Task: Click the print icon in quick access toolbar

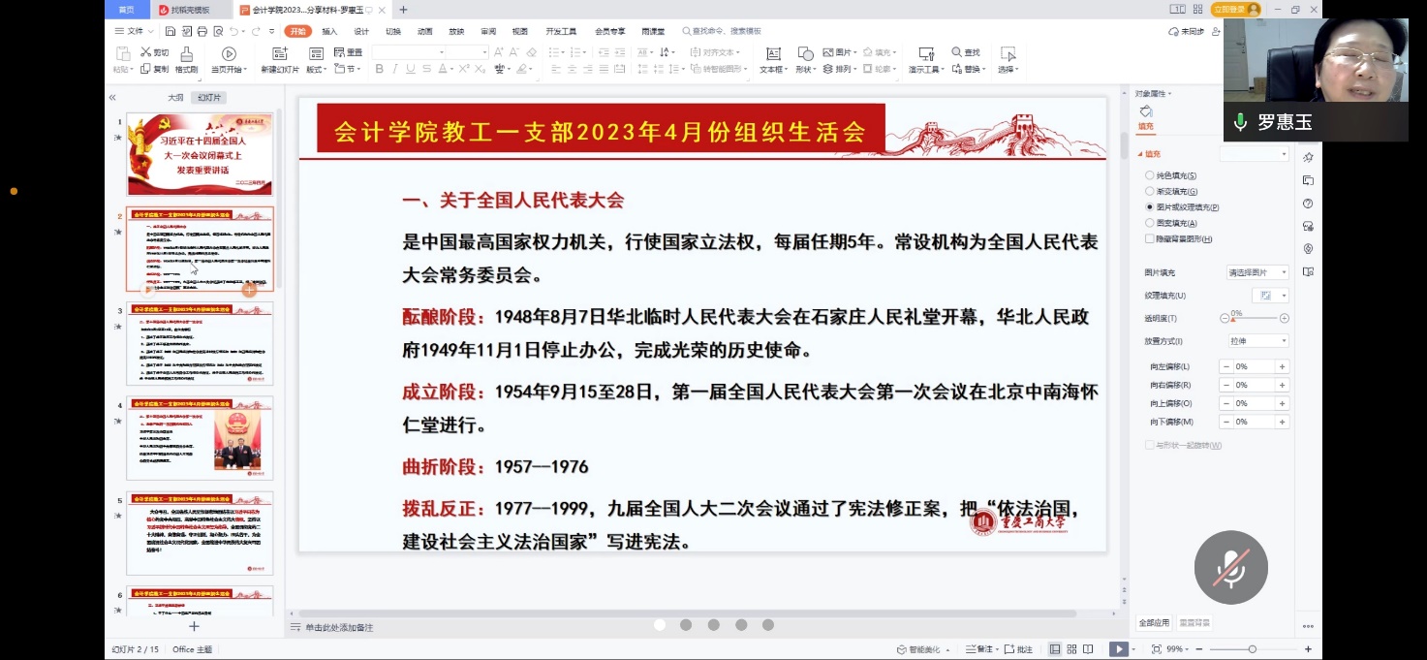Action: point(201,31)
